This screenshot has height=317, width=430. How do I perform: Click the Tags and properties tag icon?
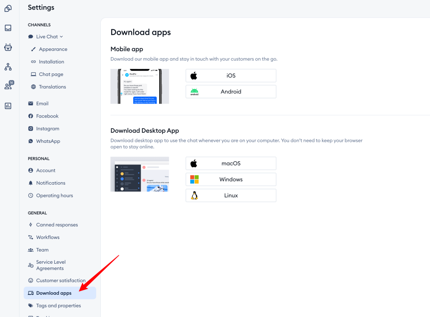pyautogui.click(x=31, y=306)
